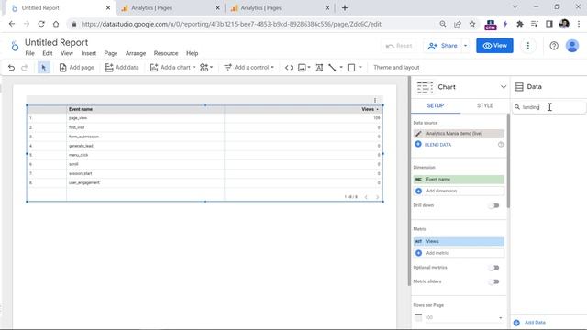Click the data field search box
Viewport: 587px width, 330px height.
[548, 107]
